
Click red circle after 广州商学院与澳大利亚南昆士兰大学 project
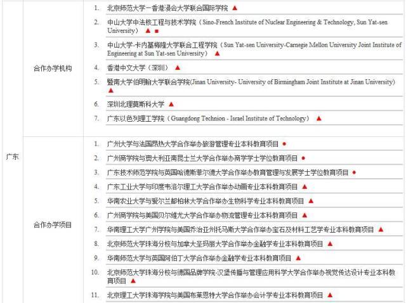[303, 158]
